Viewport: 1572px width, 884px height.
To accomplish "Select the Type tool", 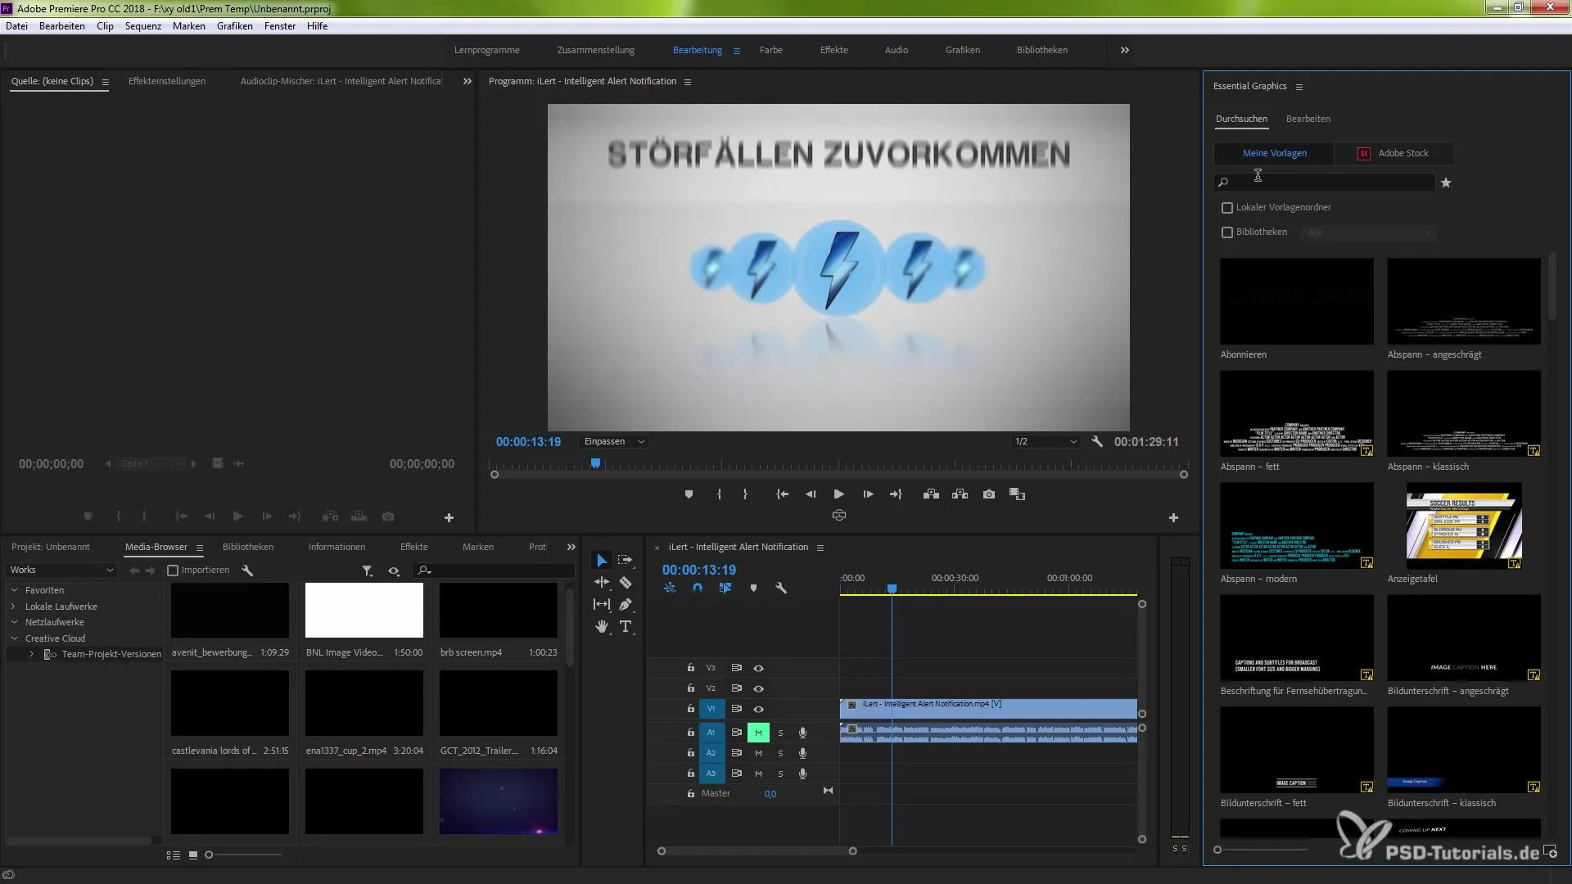I will [x=626, y=626].
